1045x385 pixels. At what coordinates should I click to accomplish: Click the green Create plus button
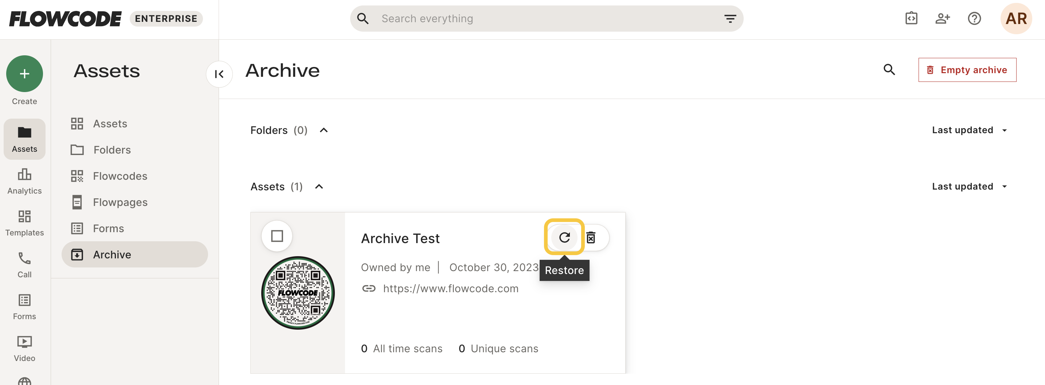pyautogui.click(x=24, y=74)
